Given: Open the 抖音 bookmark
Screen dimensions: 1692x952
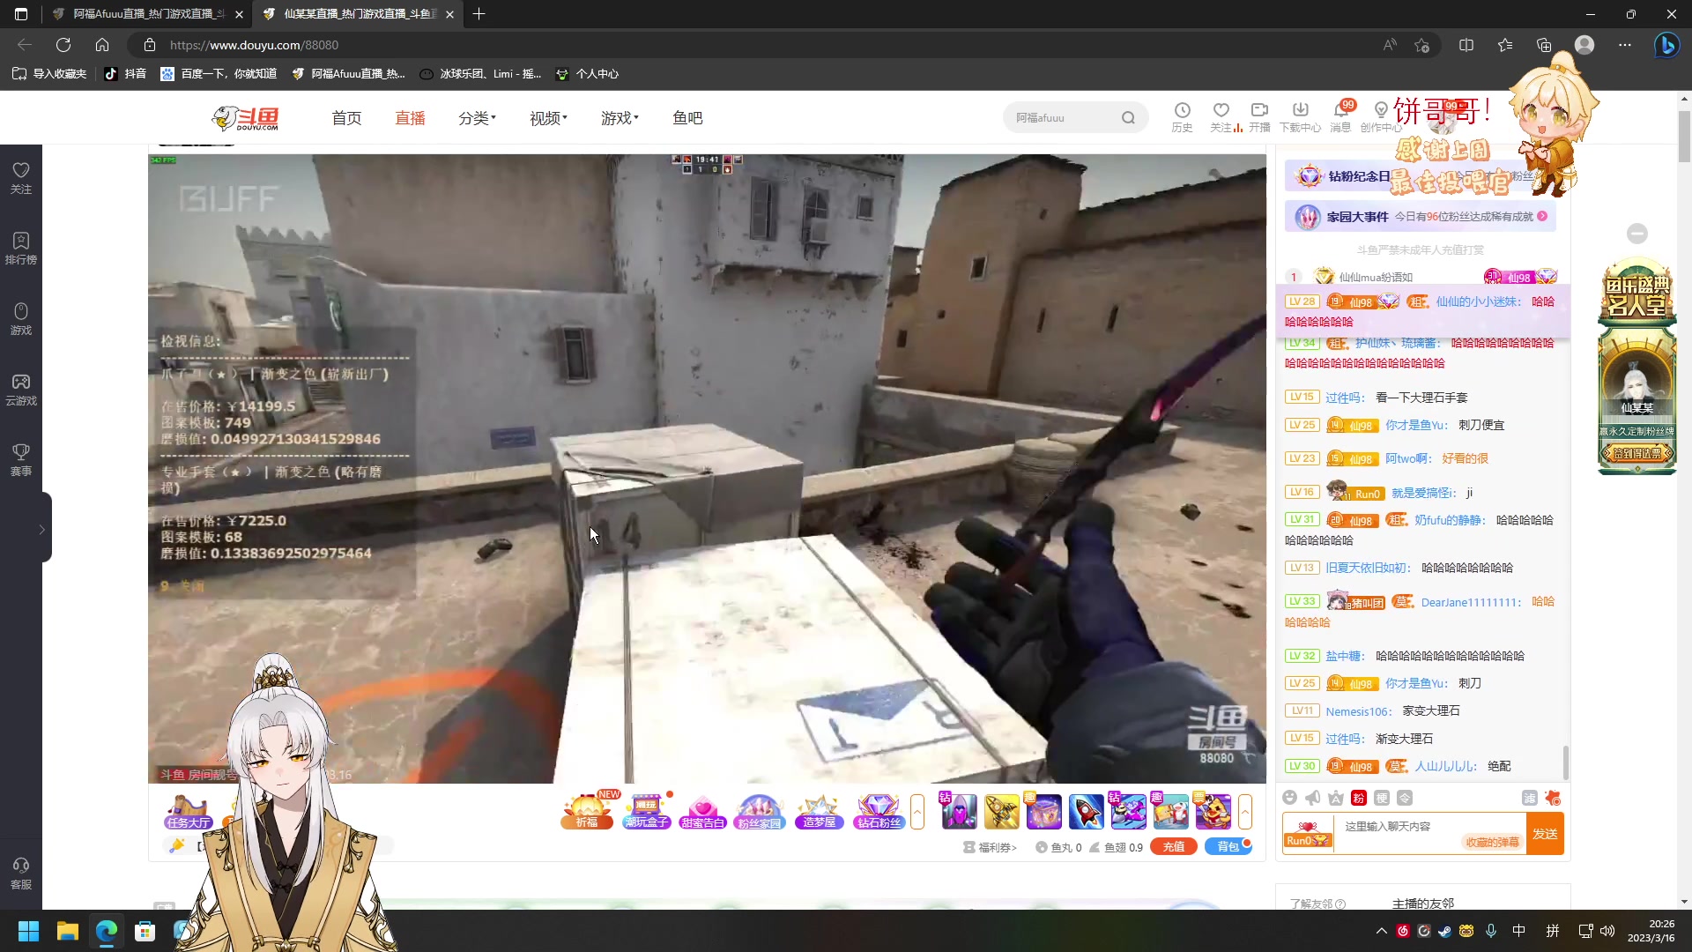Looking at the screenshot, I should (x=125, y=74).
